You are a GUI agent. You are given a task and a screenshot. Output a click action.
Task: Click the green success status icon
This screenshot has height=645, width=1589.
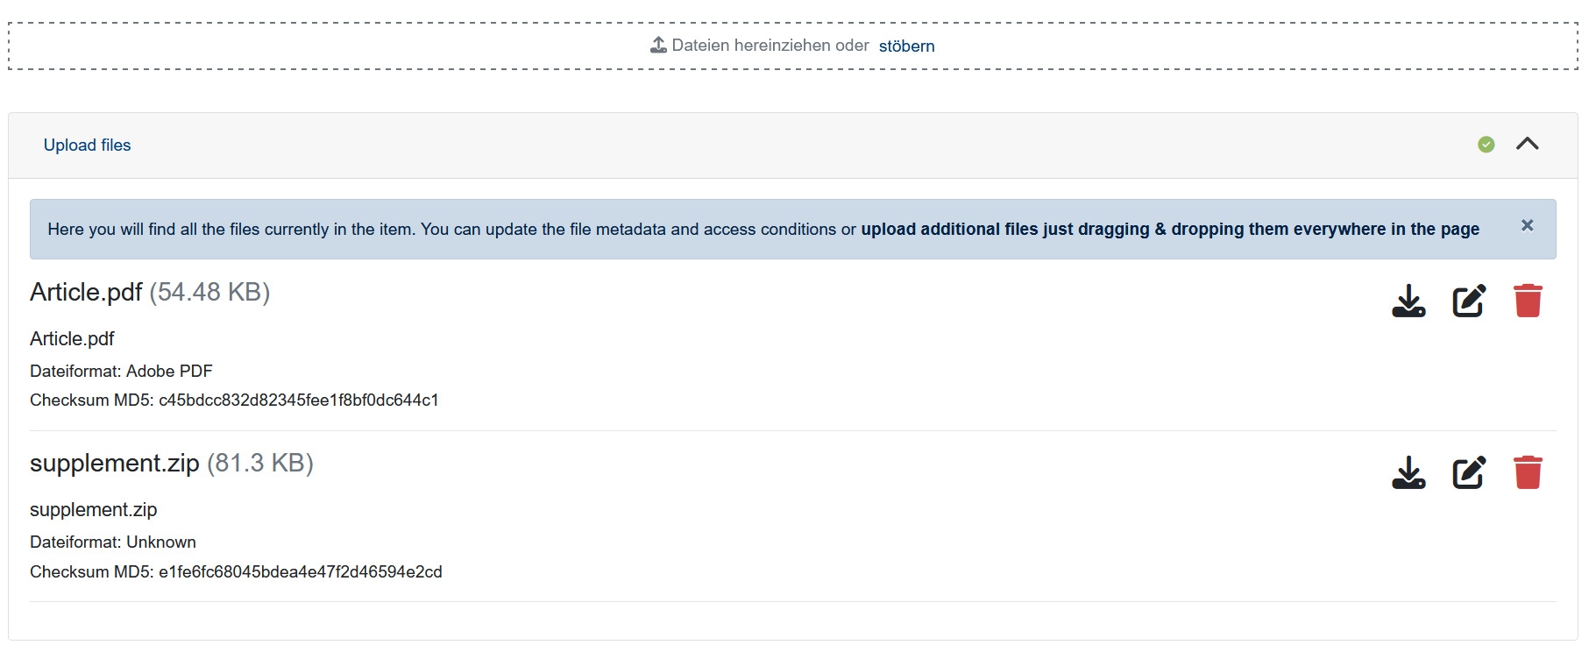[x=1486, y=145]
